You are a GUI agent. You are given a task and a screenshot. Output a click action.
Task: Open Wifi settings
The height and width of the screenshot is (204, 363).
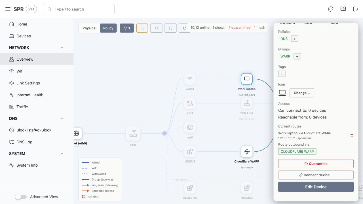(37, 71)
